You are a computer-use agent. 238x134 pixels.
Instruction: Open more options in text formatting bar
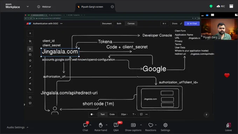(x=146, y=114)
